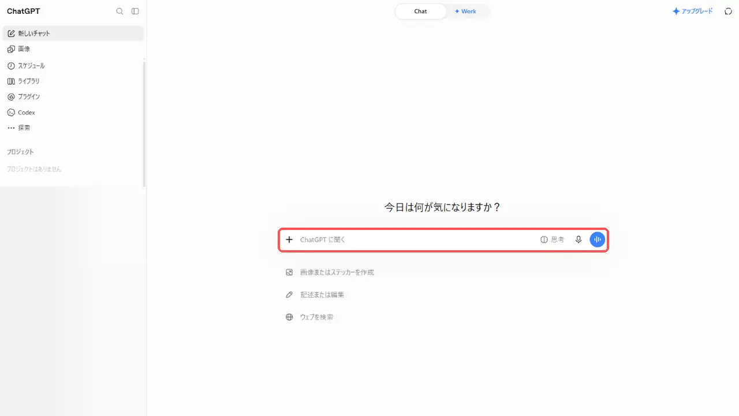Click the plus attach icon in prompt box
739x416 pixels.
pos(289,239)
